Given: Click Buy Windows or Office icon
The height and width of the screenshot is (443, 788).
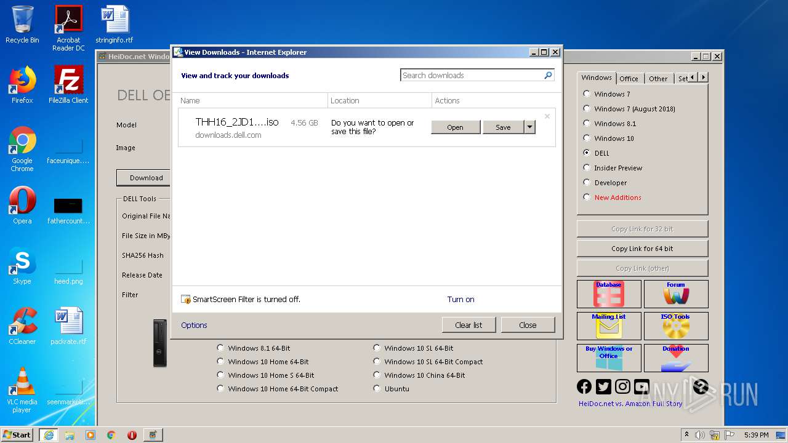Looking at the screenshot, I should click(x=609, y=358).
